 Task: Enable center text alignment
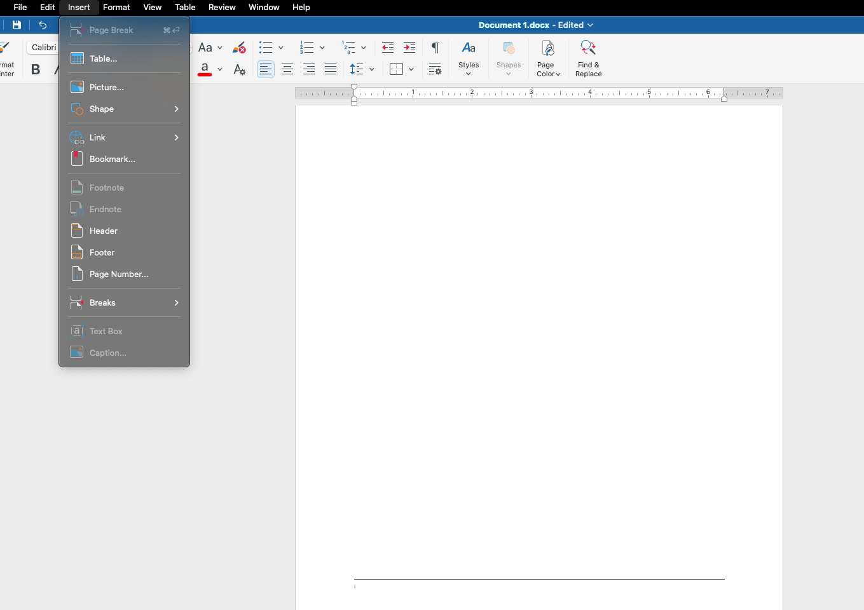tap(287, 69)
